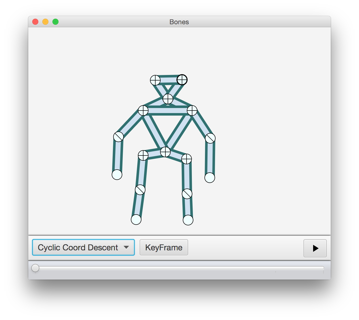Select the left shoulder joint
Screen dimensions: 359x320
pos(143,111)
